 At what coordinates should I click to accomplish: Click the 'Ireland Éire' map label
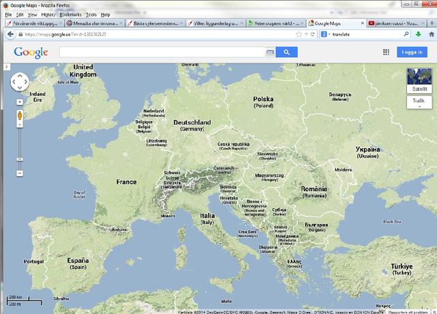[38, 97]
